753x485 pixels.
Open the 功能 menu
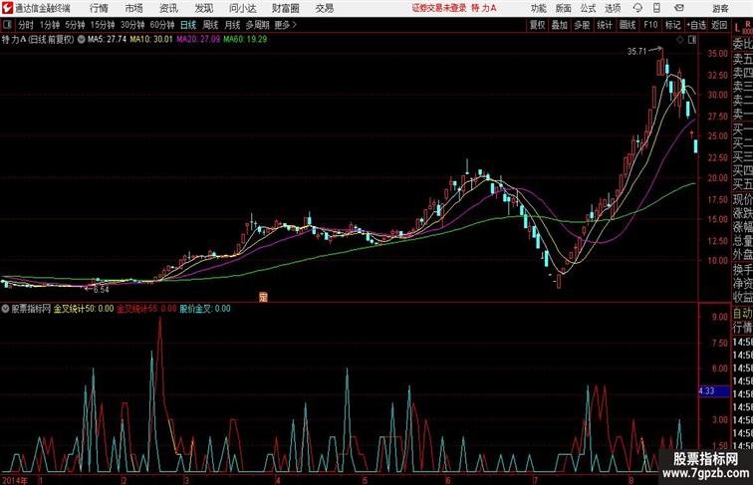point(538,8)
